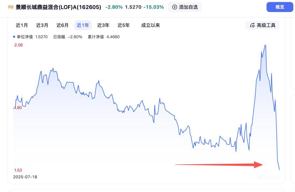Viewport: 295px width, 192px height.
Task: Click start date label 2025-07-18
Action: point(25,177)
